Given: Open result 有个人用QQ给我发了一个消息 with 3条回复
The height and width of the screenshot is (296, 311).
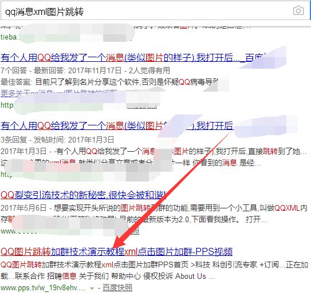Looking at the screenshot, I should tap(117, 125).
